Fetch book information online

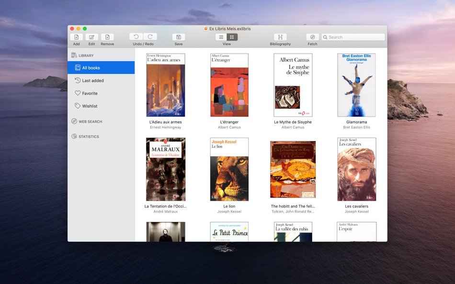[312, 38]
